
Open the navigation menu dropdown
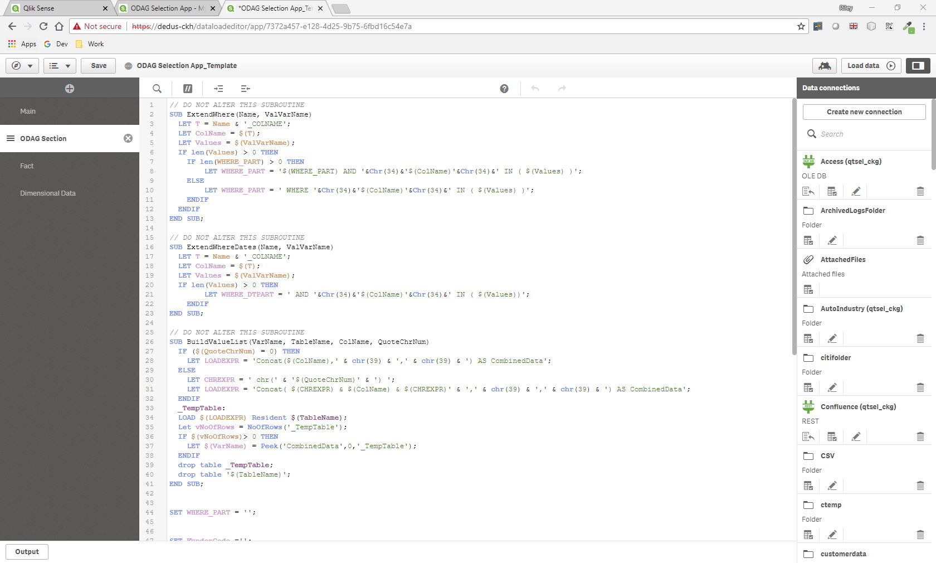tap(22, 66)
